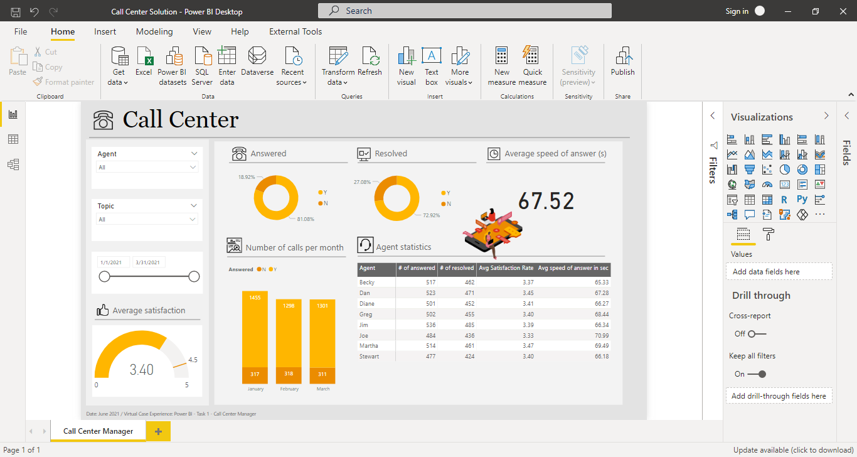Select the Map globe visual
This screenshot has height=457, width=857.
(732, 185)
